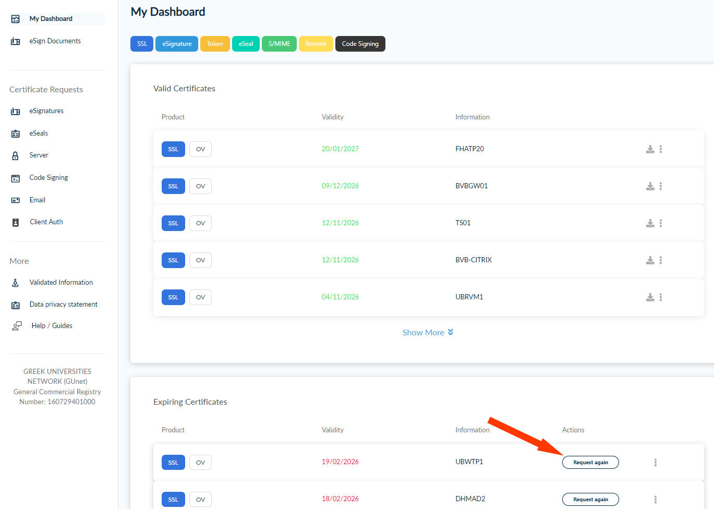The height and width of the screenshot is (509, 714).
Task: Download the FHATP20 certificate
Action: [x=650, y=149]
